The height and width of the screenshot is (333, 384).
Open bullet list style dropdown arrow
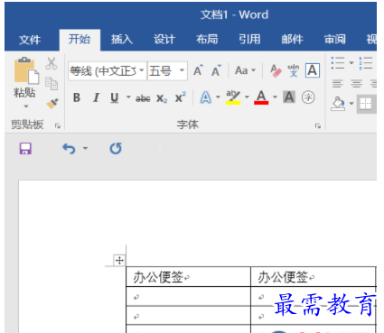click(351, 63)
